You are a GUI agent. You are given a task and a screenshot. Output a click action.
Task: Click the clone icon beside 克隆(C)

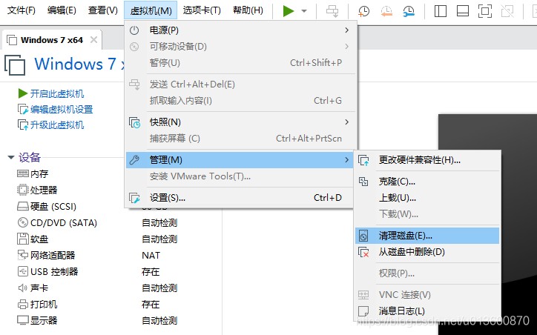pyautogui.click(x=363, y=182)
